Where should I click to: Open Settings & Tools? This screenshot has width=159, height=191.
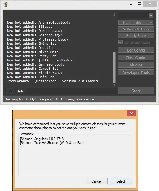(x=136, y=29)
